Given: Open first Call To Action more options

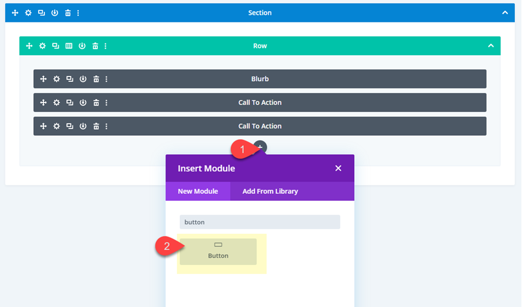Looking at the screenshot, I should pyautogui.click(x=107, y=103).
